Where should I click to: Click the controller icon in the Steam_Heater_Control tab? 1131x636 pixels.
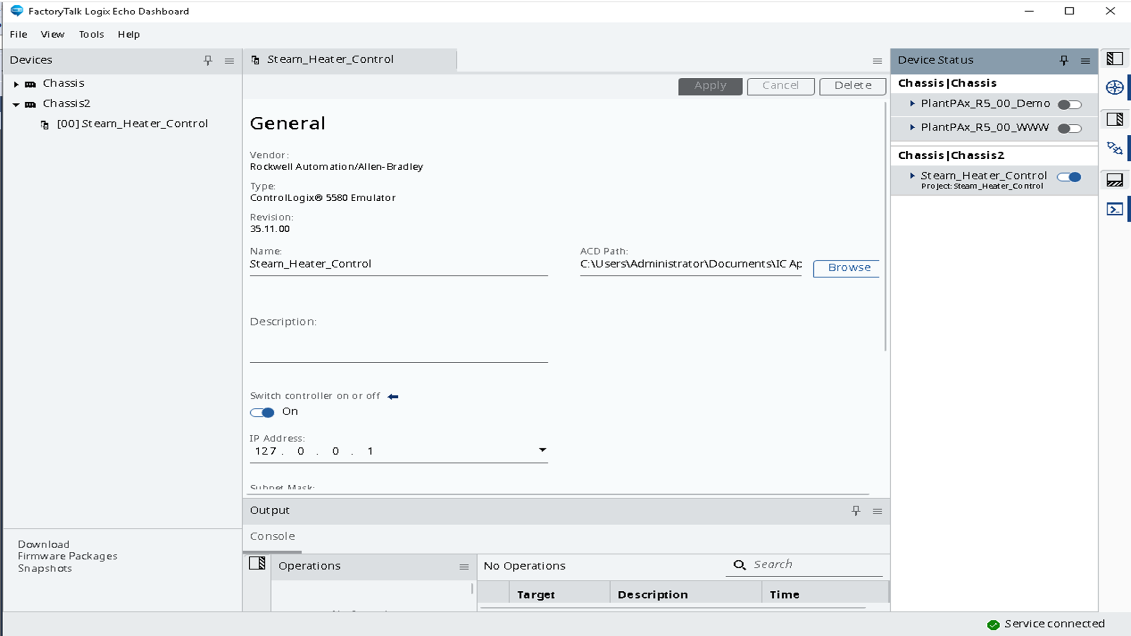point(255,60)
